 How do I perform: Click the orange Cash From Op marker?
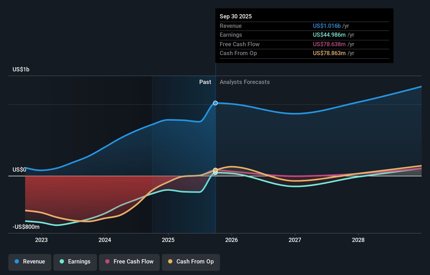[x=215, y=170]
